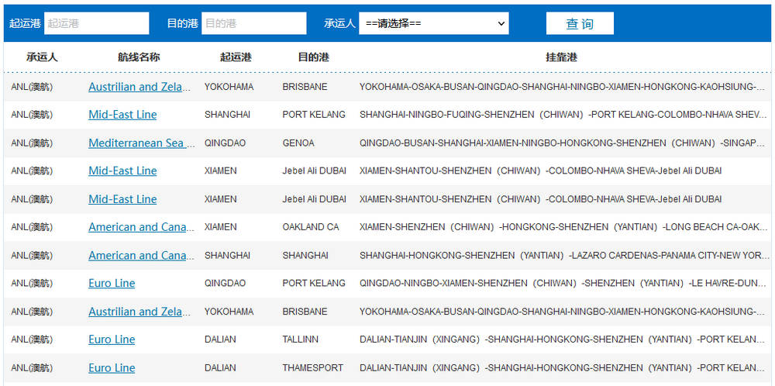The width and height of the screenshot is (775, 386).
Task: Open Euro Line link for THAMESPORT
Action: click(x=112, y=367)
